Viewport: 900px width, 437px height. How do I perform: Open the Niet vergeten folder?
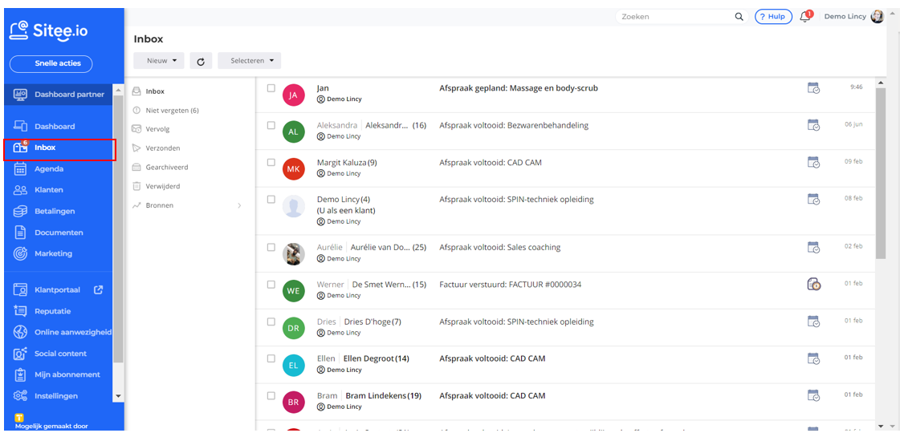coord(171,111)
